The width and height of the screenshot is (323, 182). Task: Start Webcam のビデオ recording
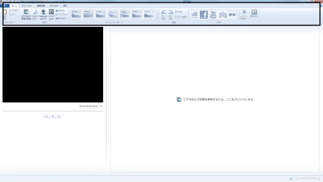[43, 15]
